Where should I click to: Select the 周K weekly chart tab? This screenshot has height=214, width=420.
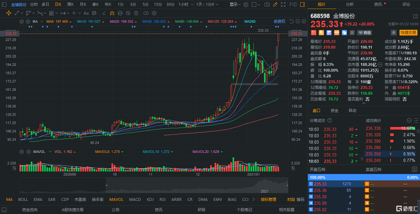click(70, 4)
